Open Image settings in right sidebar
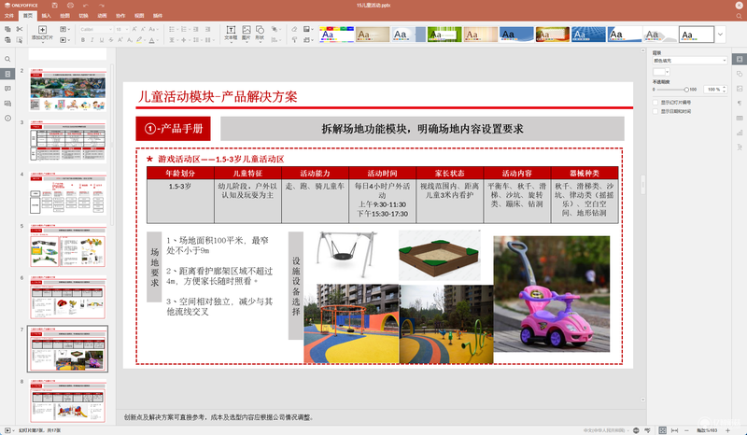Image resolution: width=747 pixels, height=435 pixels. [x=740, y=89]
